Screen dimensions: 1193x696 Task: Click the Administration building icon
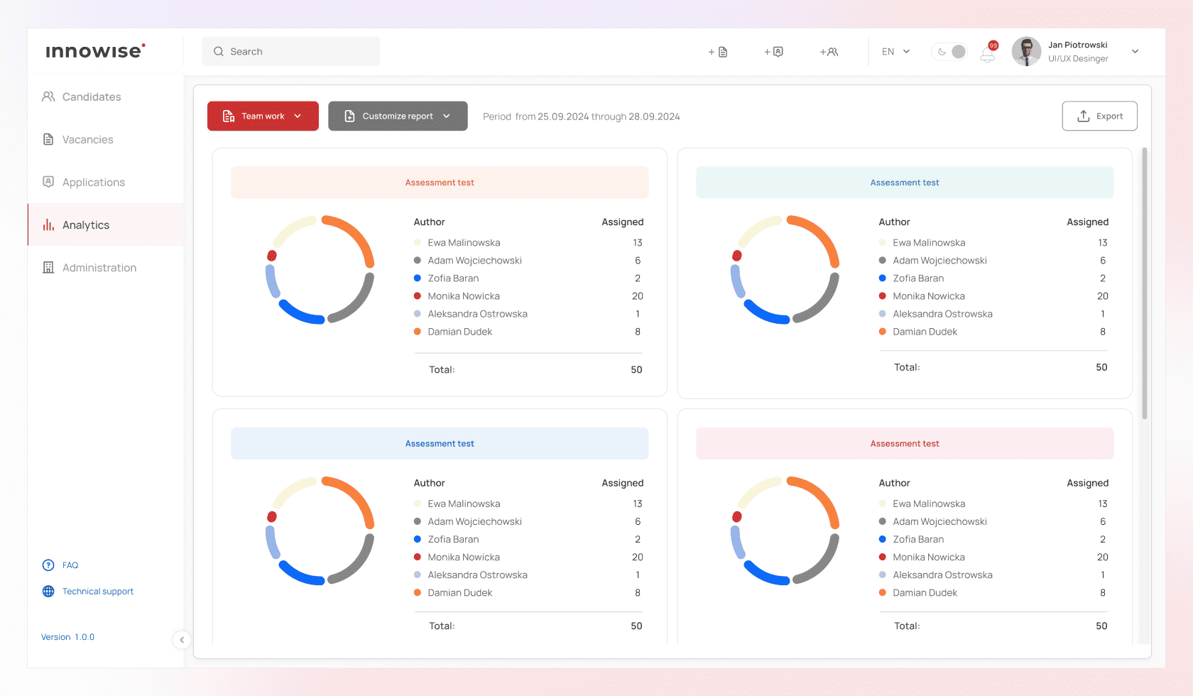(x=48, y=268)
